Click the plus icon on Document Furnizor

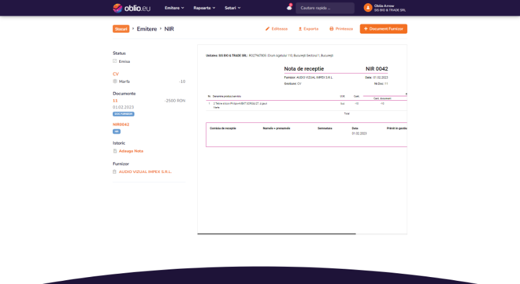click(x=366, y=29)
